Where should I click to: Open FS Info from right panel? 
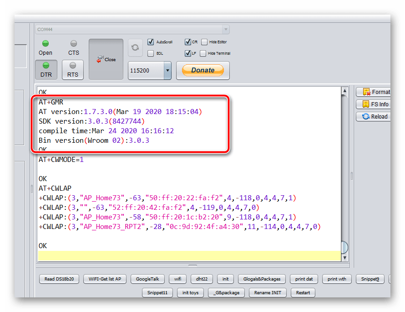[373, 104]
